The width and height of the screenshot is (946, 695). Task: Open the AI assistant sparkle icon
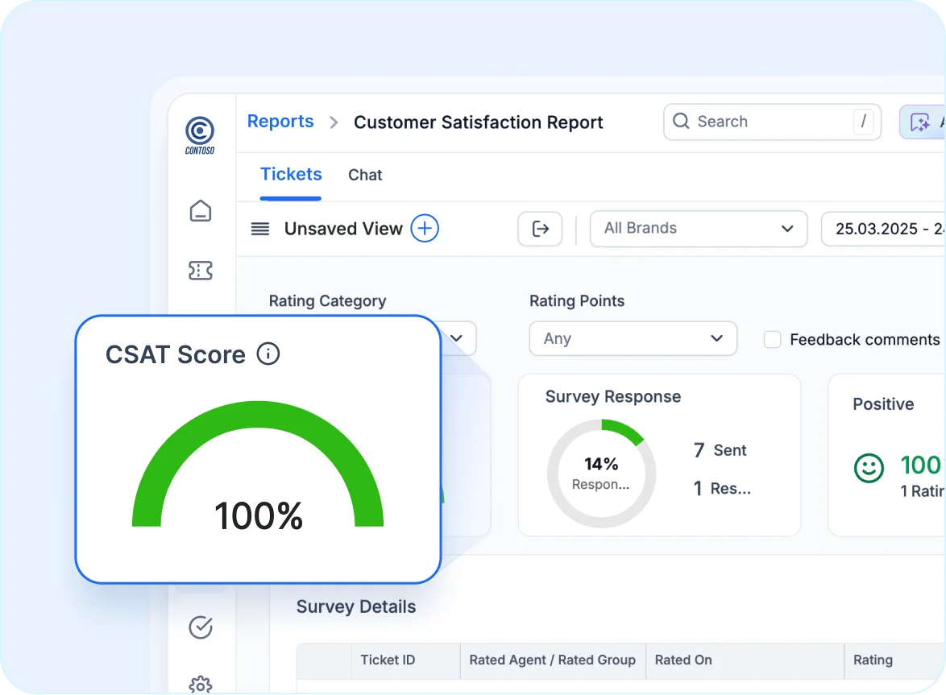(922, 122)
